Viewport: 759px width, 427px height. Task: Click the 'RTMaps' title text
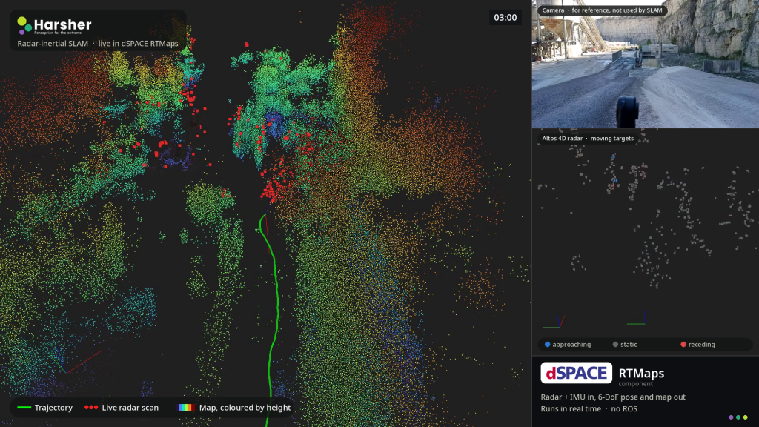pos(641,374)
